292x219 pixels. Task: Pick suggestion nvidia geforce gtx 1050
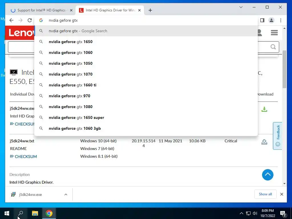[x=146, y=63]
